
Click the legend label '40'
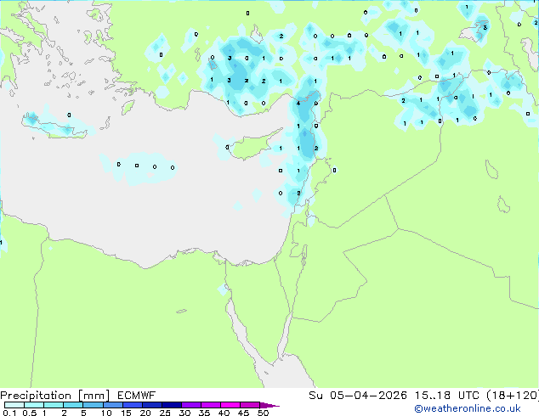pyautogui.click(x=224, y=413)
